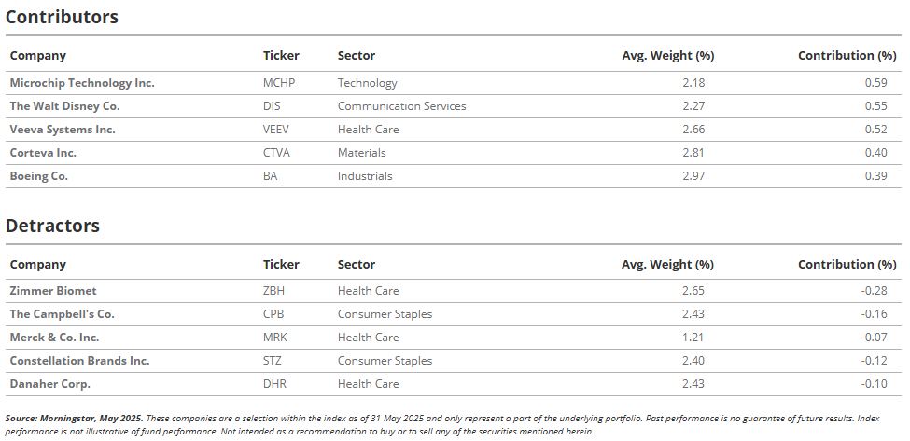The width and height of the screenshot is (910, 441).
Task: Click Zimmer Biomet company name
Action: click(x=53, y=291)
